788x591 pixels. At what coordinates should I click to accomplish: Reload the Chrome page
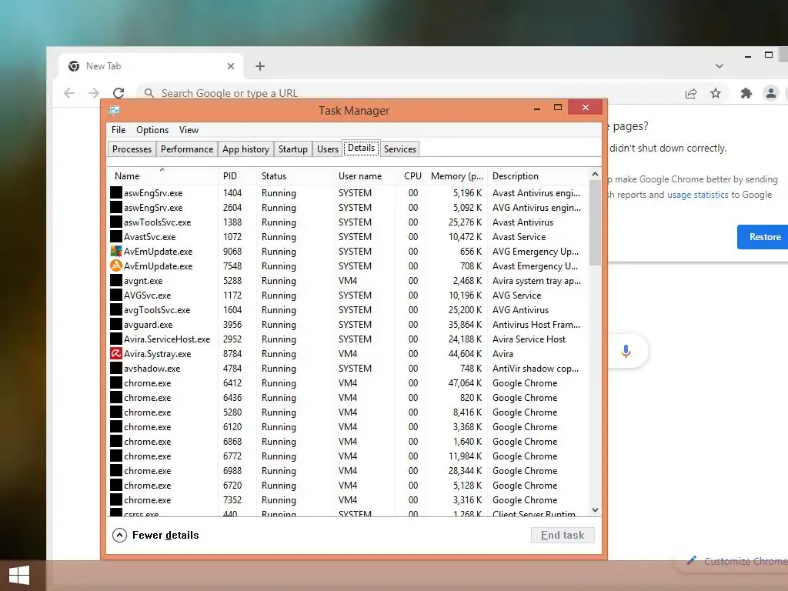coord(119,93)
